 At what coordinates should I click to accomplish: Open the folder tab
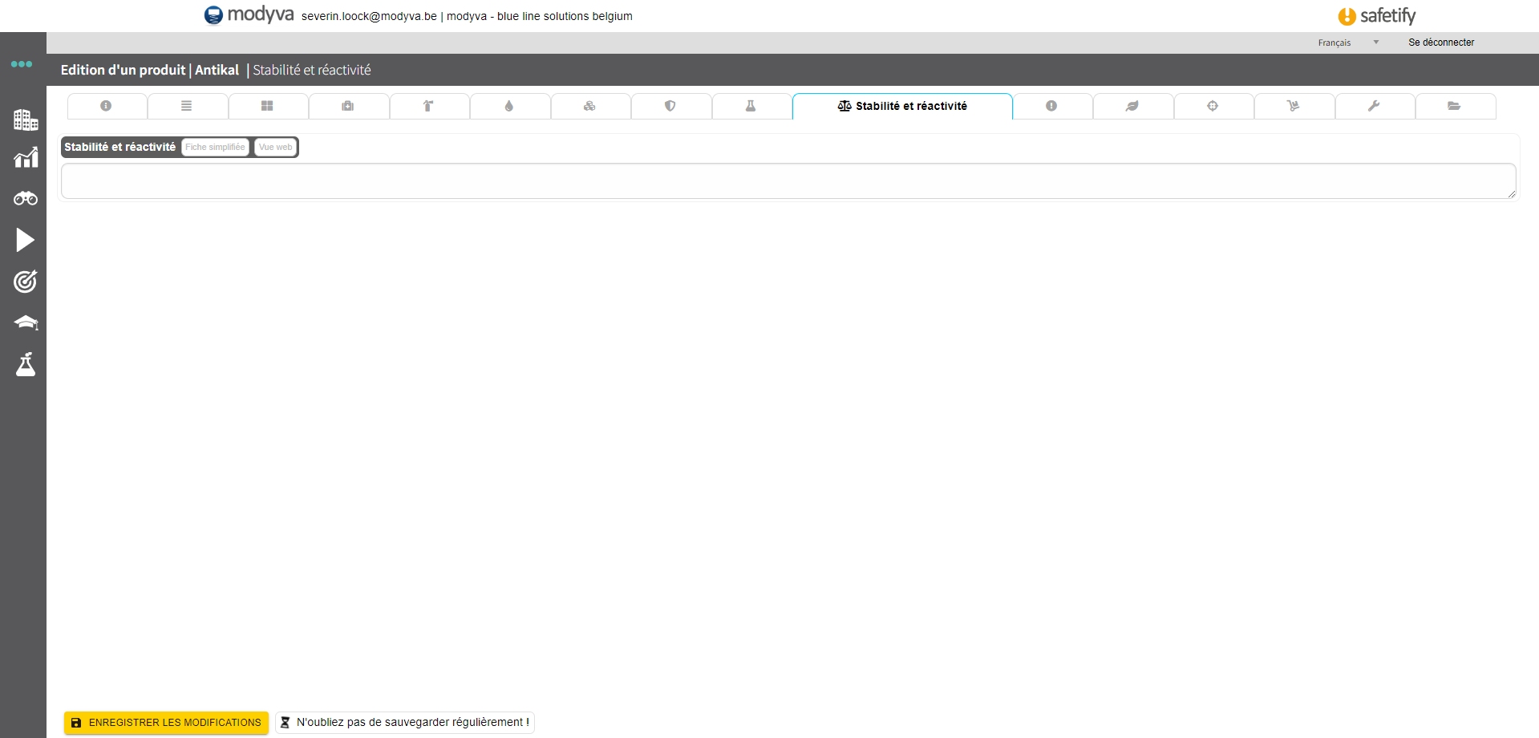tap(1456, 106)
